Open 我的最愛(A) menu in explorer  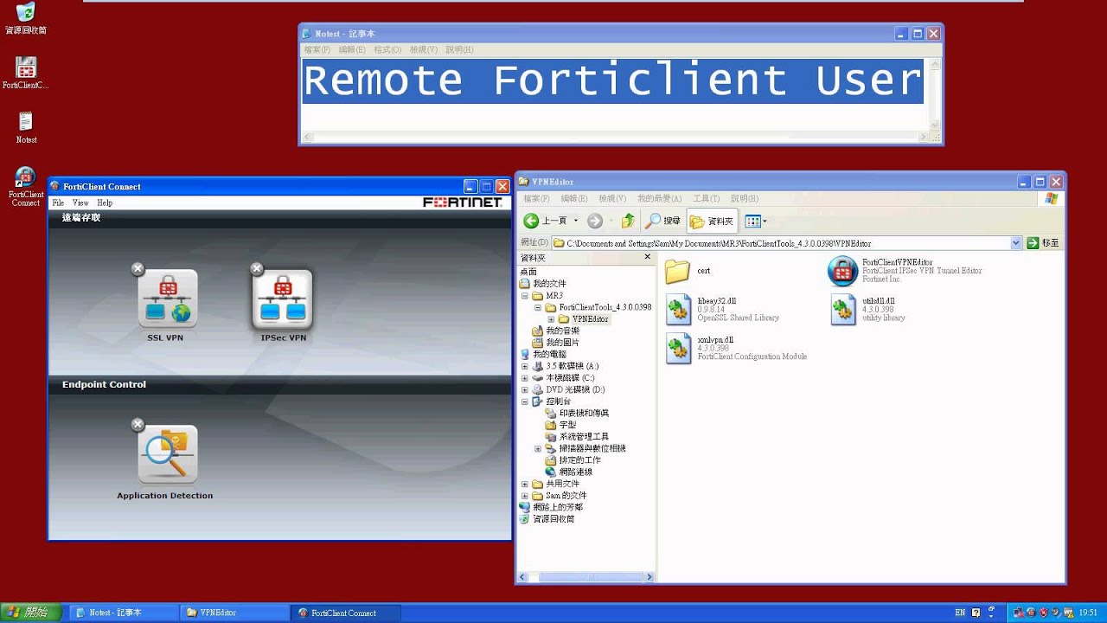click(659, 198)
